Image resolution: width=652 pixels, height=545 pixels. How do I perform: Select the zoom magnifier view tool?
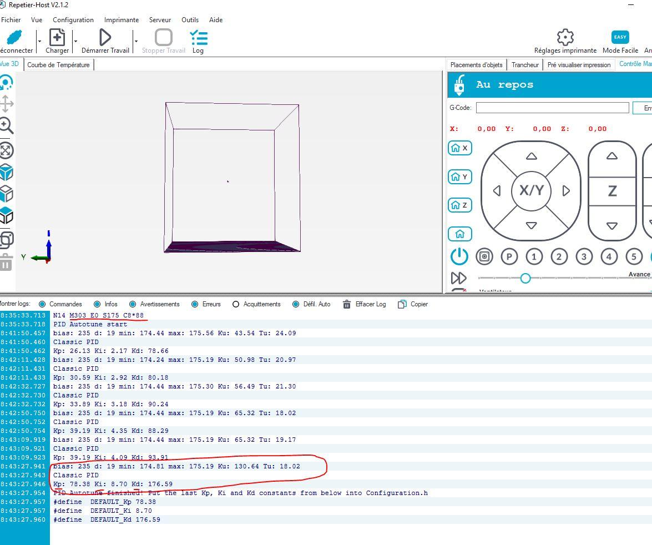pyautogui.click(x=6, y=125)
